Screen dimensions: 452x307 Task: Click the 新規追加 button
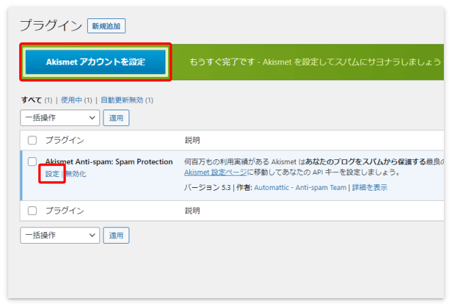click(106, 26)
